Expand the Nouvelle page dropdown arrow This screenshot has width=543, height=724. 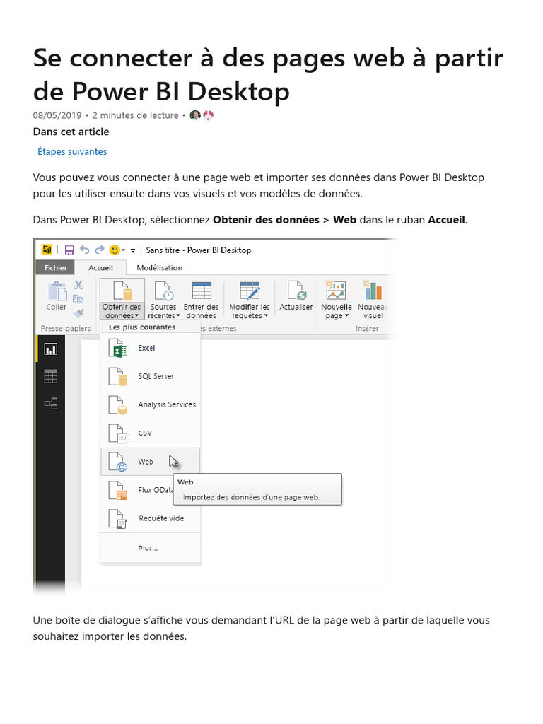point(346,316)
